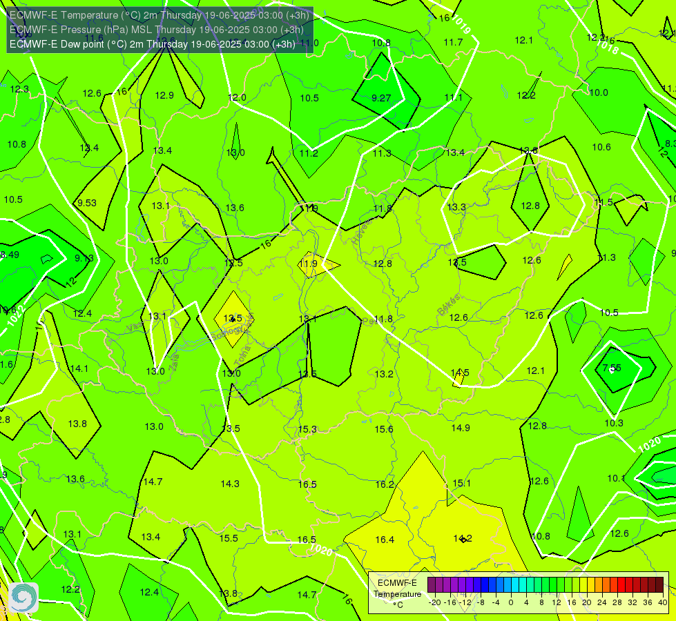Click the 9.27 temperature value
Viewport: 676px width, 621px height.
pos(381,98)
